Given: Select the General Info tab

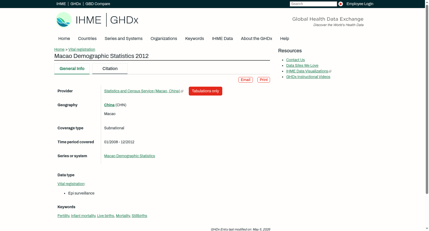Looking at the screenshot, I should click(72, 69).
